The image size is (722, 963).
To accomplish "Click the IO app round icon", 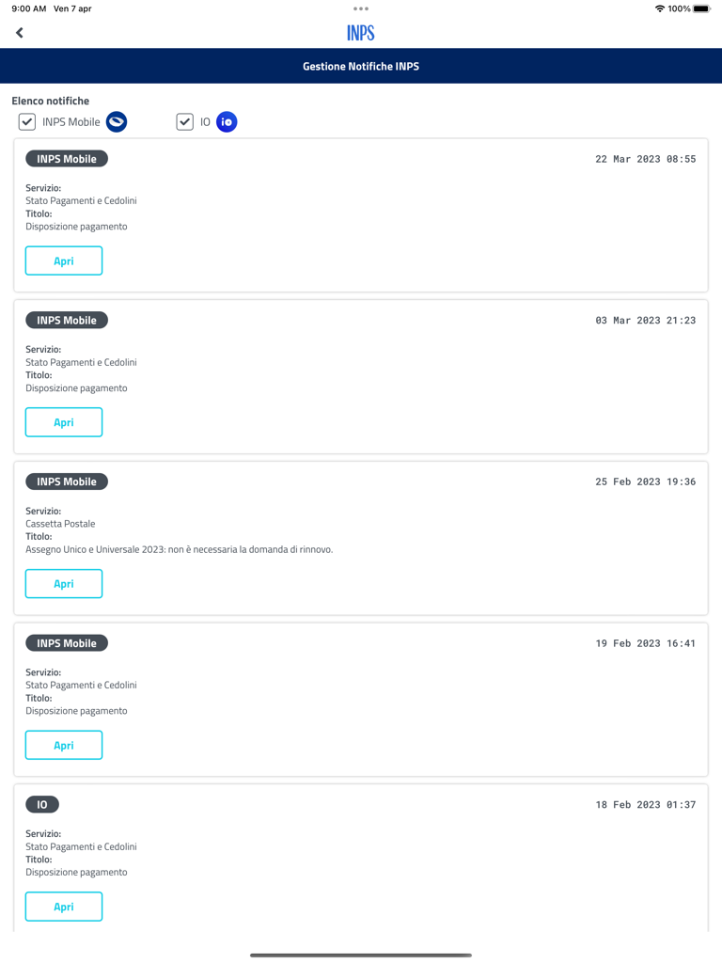I will point(227,122).
